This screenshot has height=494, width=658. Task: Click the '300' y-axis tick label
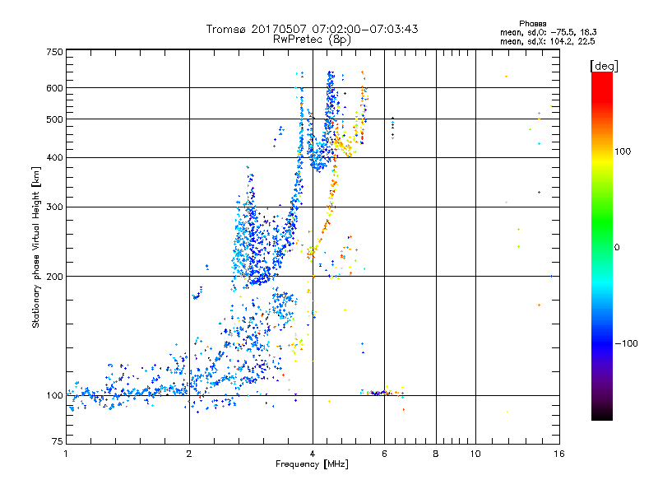click(54, 207)
